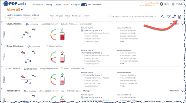
Task: Download Chris Johnson's Personal Dynamics report
Action: (102, 75)
